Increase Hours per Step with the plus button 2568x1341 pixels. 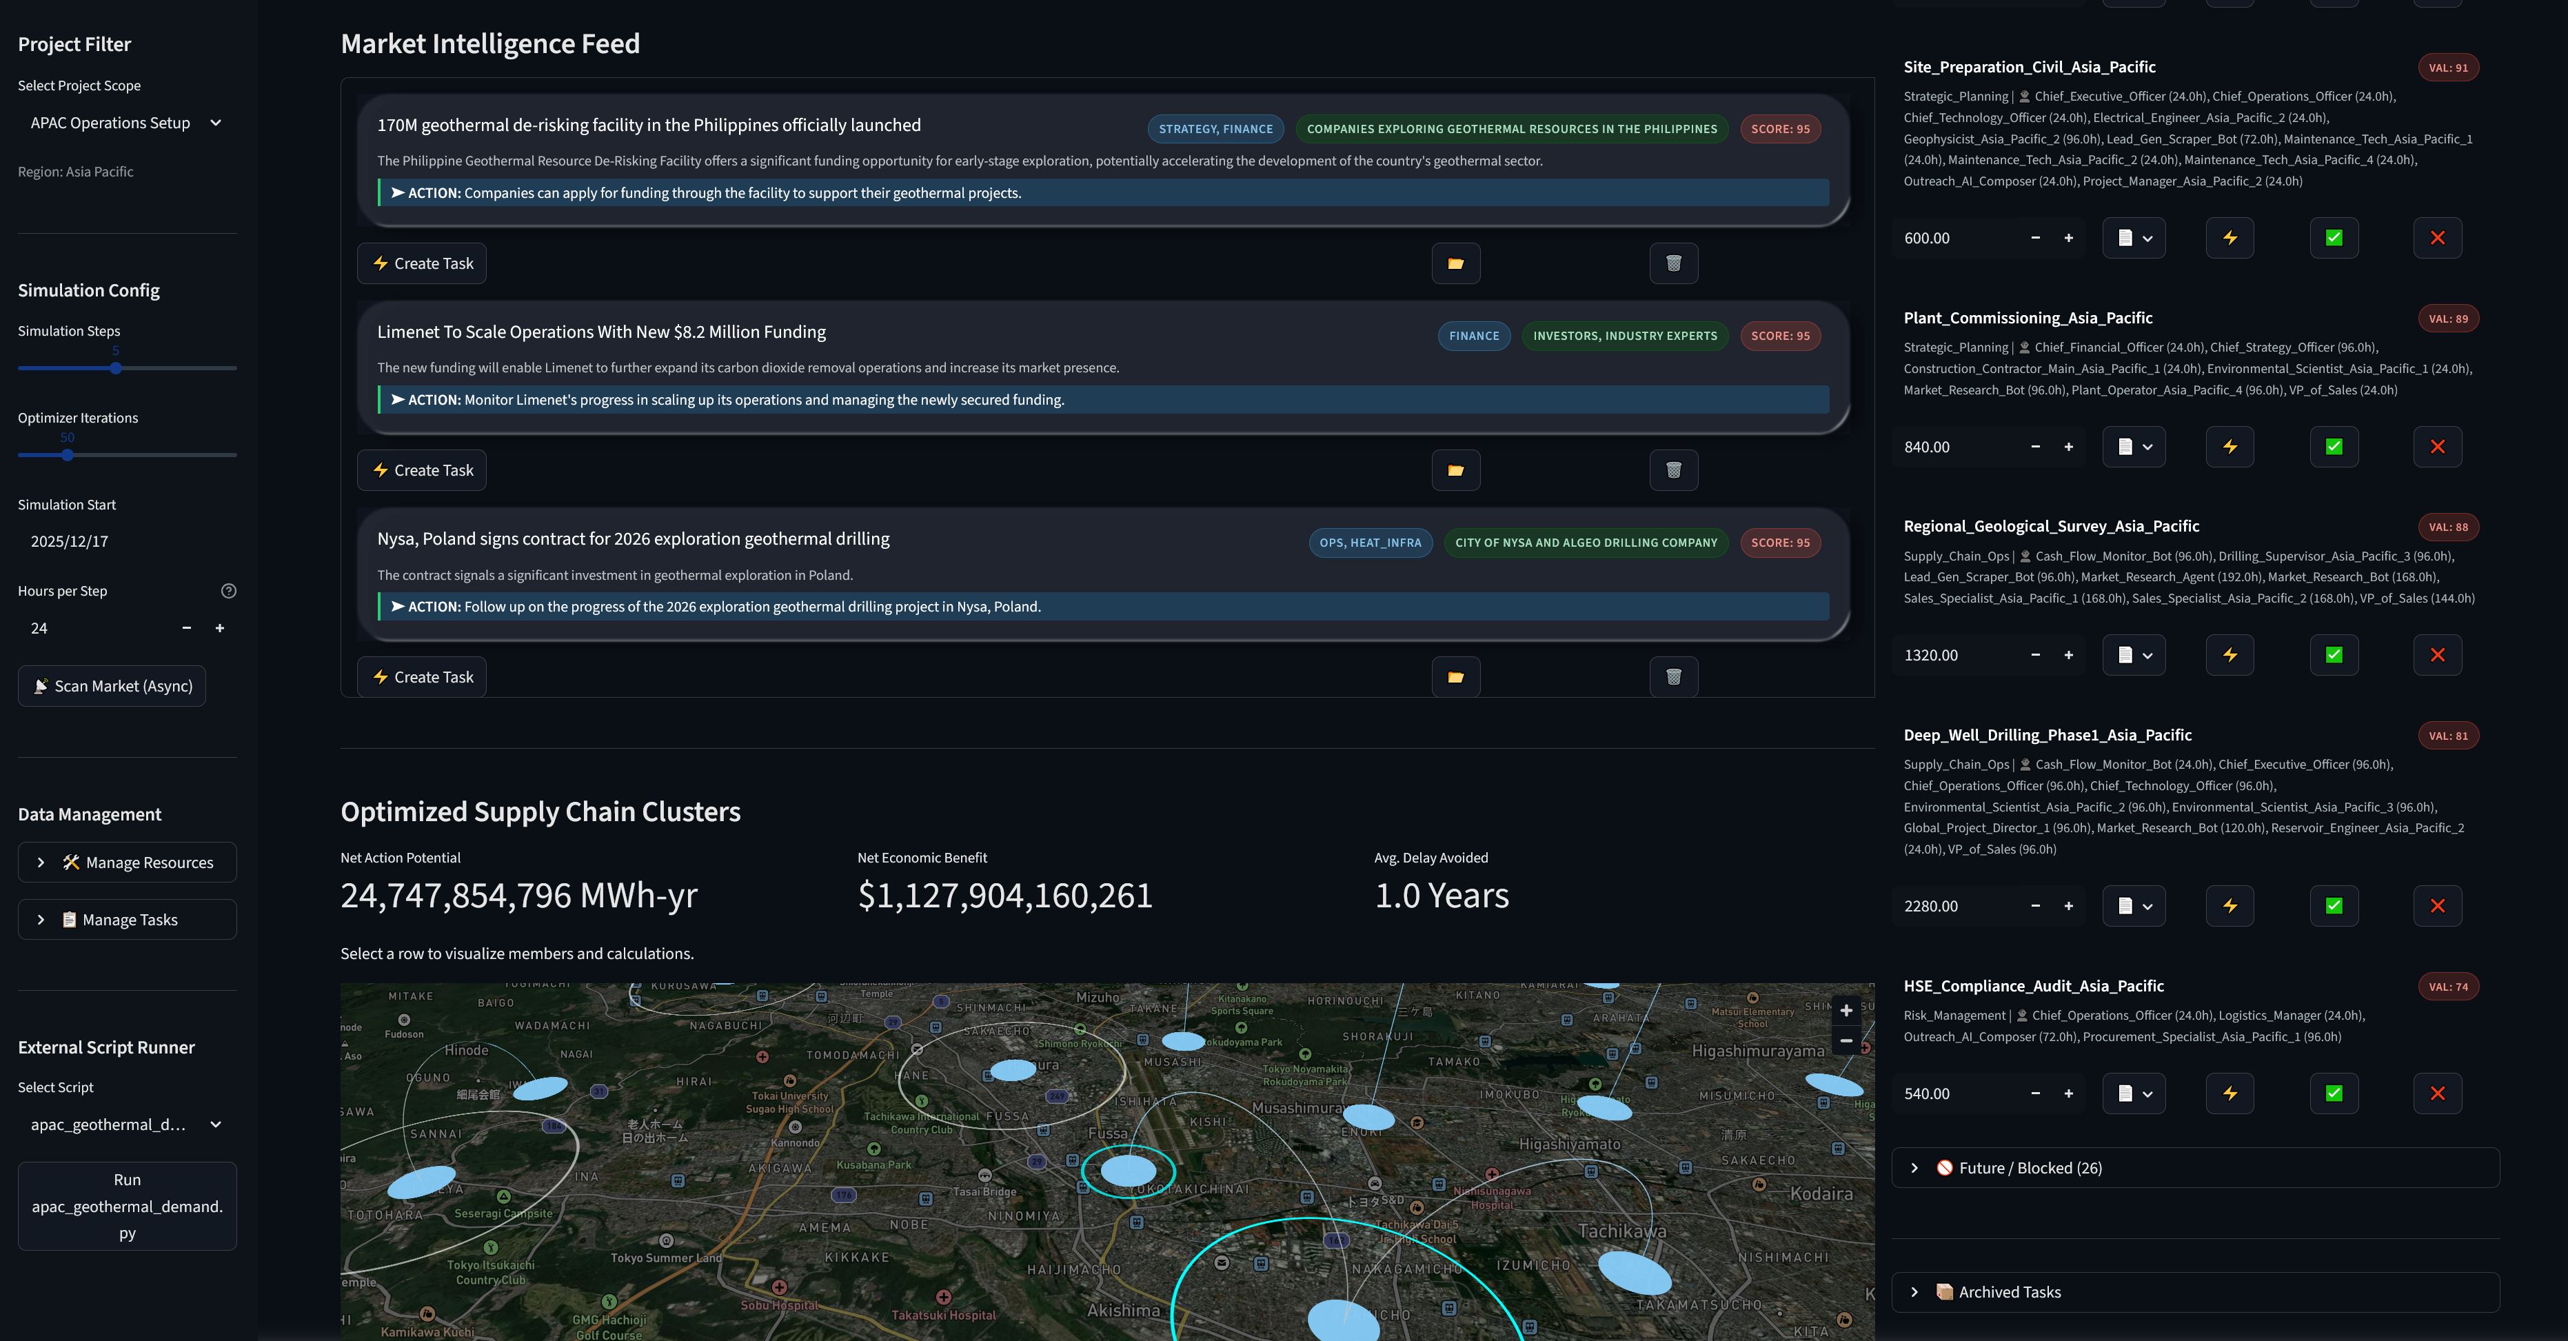[x=221, y=628]
